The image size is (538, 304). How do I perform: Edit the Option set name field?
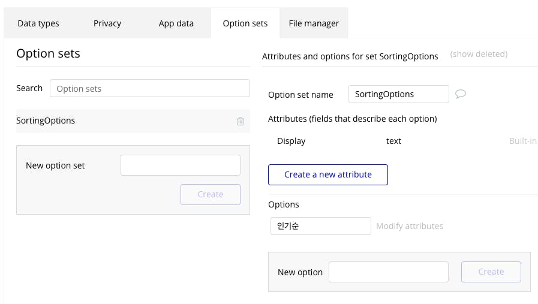click(398, 94)
